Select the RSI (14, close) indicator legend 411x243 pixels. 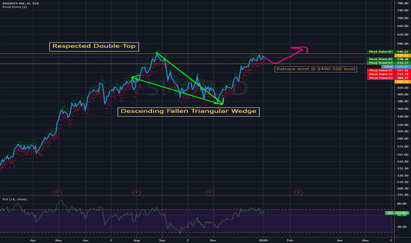[15, 199]
